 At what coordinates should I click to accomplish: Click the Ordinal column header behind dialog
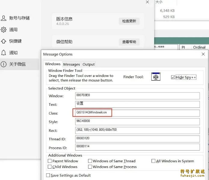click(x=199, y=47)
